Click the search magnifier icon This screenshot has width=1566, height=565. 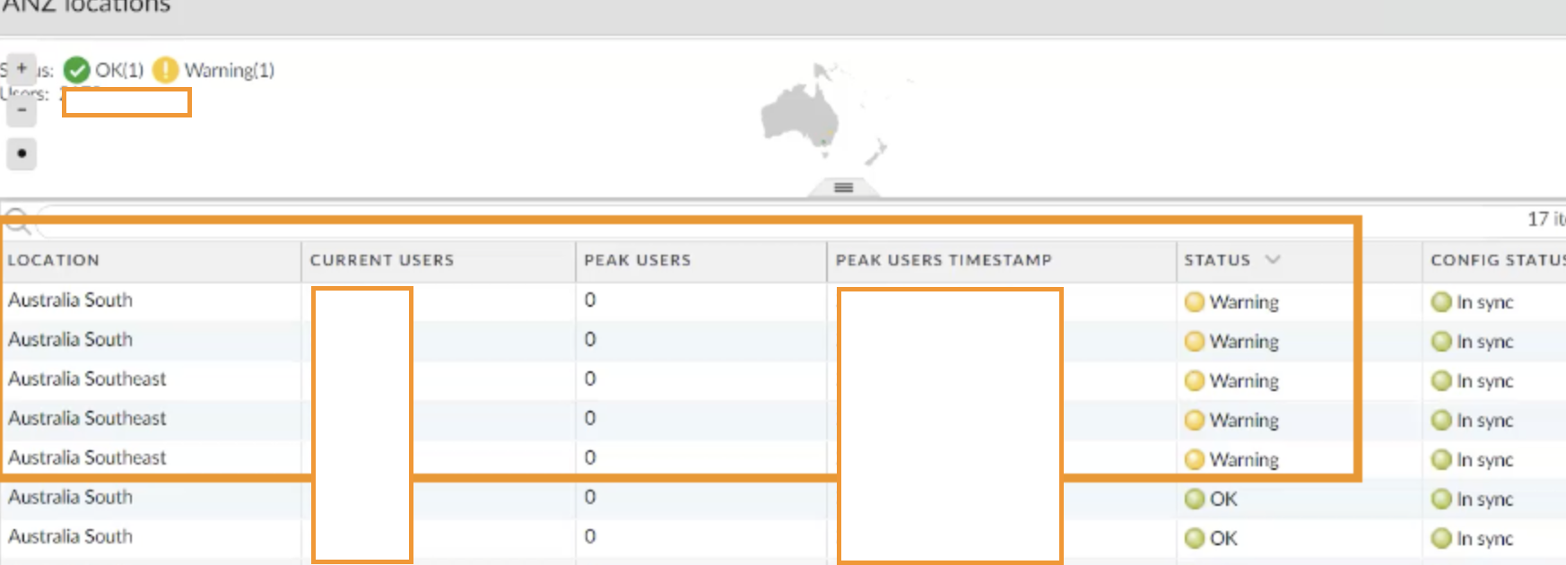18,221
